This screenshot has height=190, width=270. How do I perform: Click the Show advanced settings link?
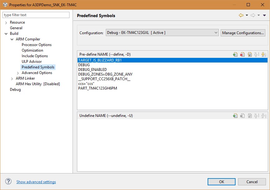coord(36,182)
